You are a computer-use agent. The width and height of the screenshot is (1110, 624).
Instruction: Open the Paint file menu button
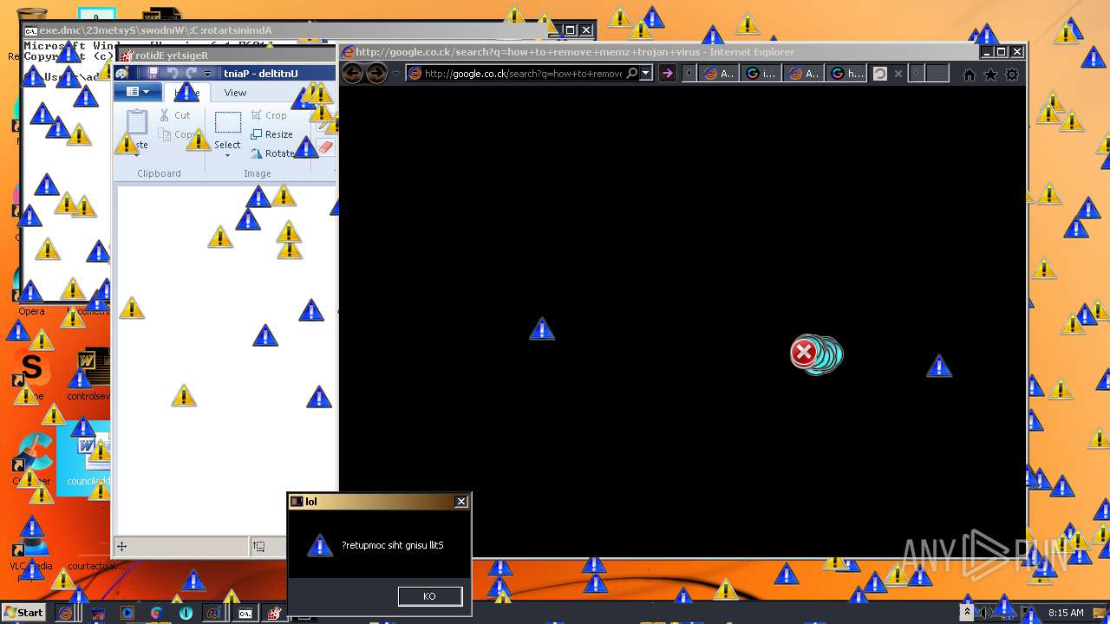click(138, 92)
